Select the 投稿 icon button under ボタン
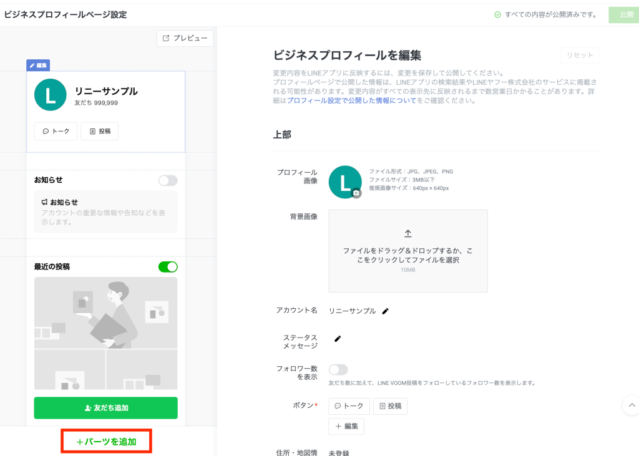The height and width of the screenshot is (456, 639). click(x=390, y=405)
